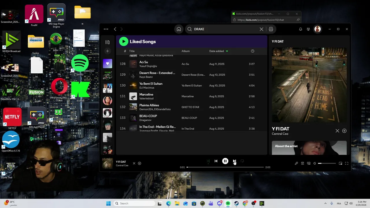Open the three-dot Spotify menu
Image resolution: width=370 pixels, height=208 pixels.
pos(106,29)
